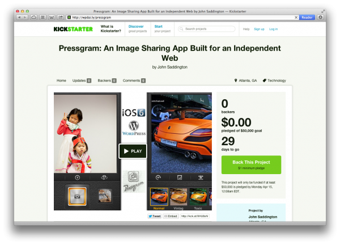Viewport: 340px width, 245px height.
Task: Click the Technology category tag
Action: 274,81
